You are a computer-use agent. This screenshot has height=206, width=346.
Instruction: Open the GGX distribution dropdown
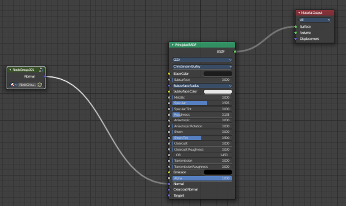[202, 60]
